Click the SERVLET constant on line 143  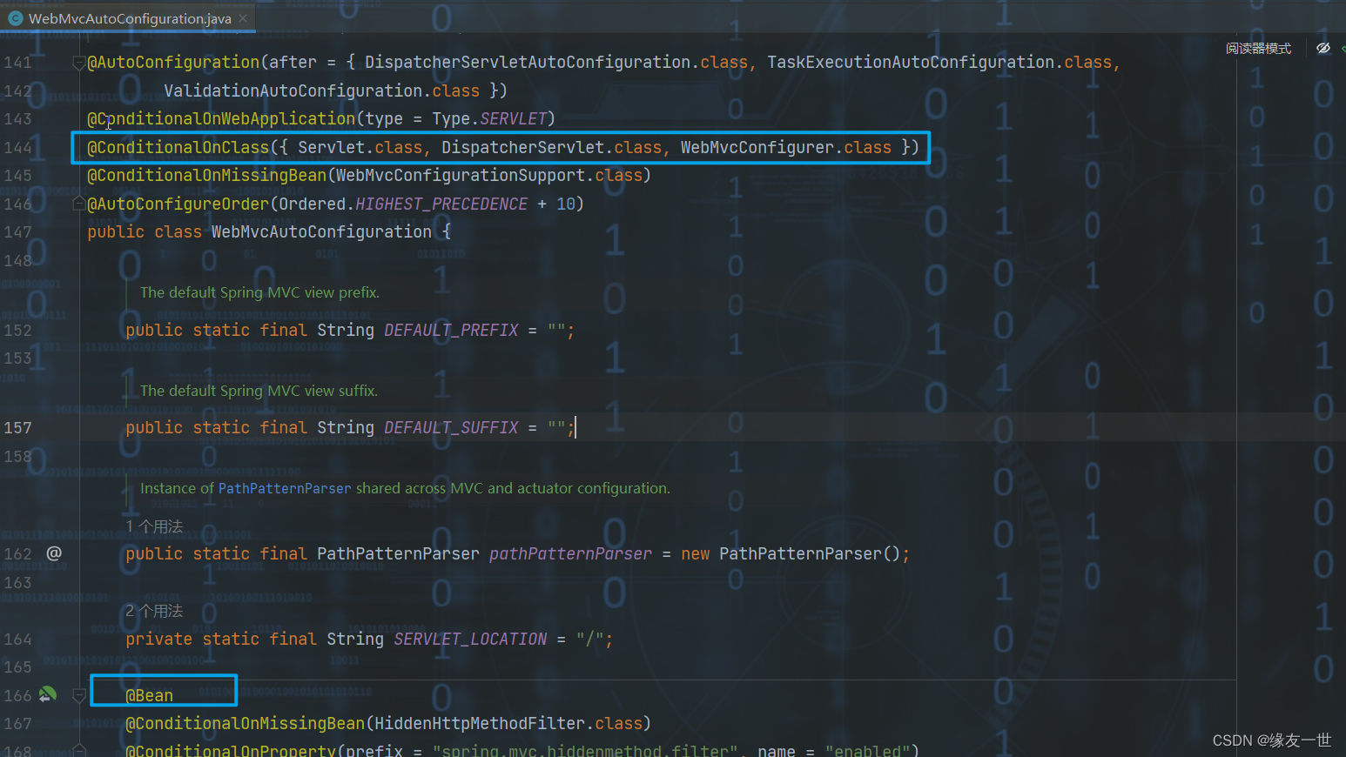click(x=514, y=119)
